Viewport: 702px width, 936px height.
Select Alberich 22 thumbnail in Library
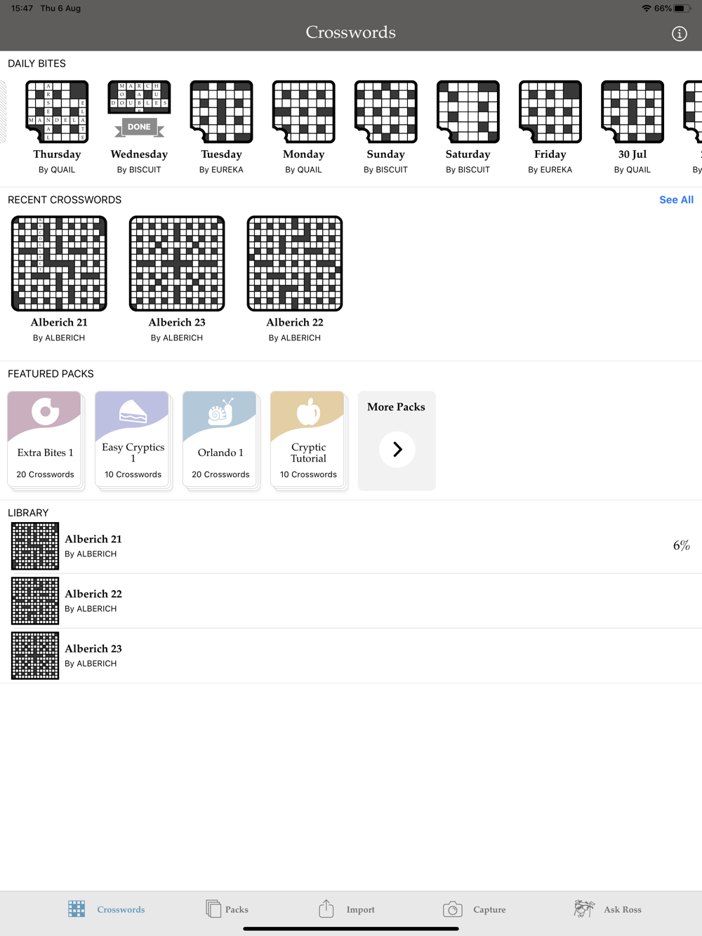click(35, 601)
